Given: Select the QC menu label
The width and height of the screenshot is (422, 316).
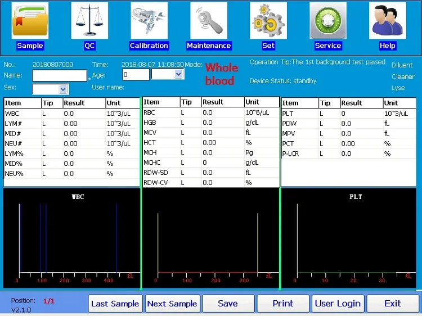Looking at the screenshot, I should click(89, 46).
